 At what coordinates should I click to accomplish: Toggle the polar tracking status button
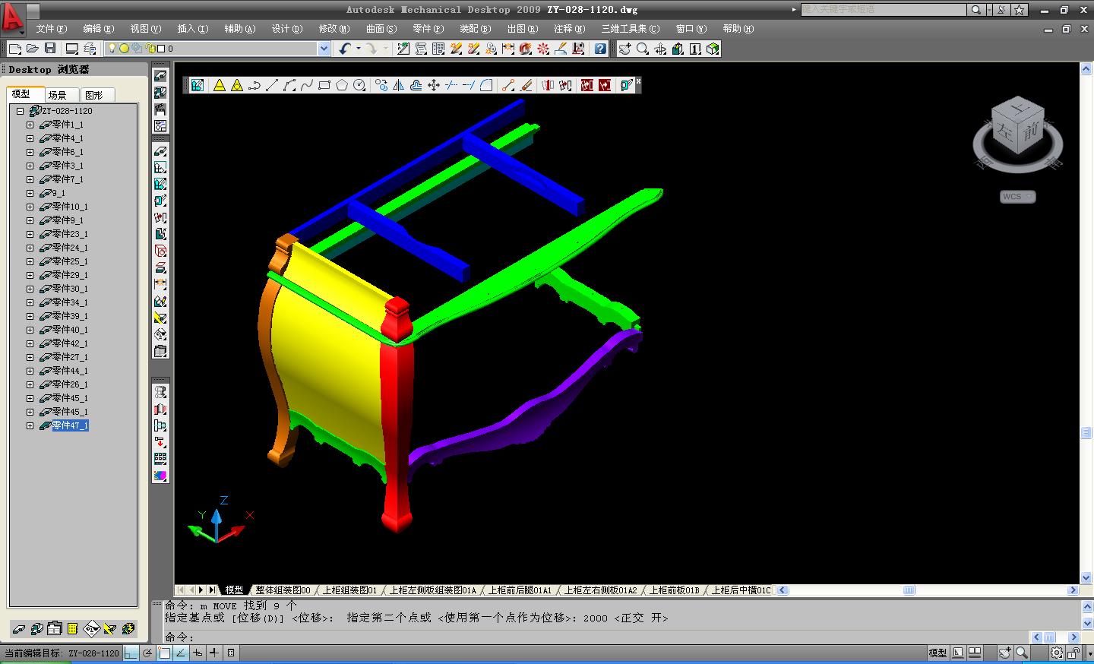148,653
